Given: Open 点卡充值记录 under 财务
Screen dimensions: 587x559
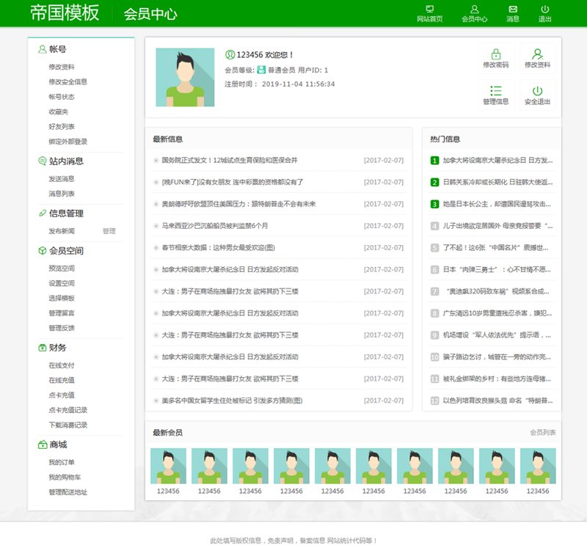Looking at the screenshot, I should click(x=68, y=410).
